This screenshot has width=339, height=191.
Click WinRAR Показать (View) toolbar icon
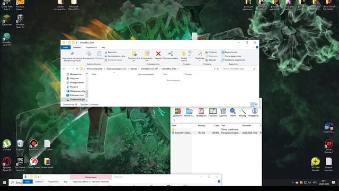(213, 112)
